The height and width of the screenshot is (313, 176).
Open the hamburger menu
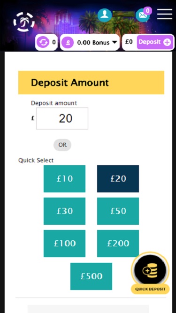[165, 14]
